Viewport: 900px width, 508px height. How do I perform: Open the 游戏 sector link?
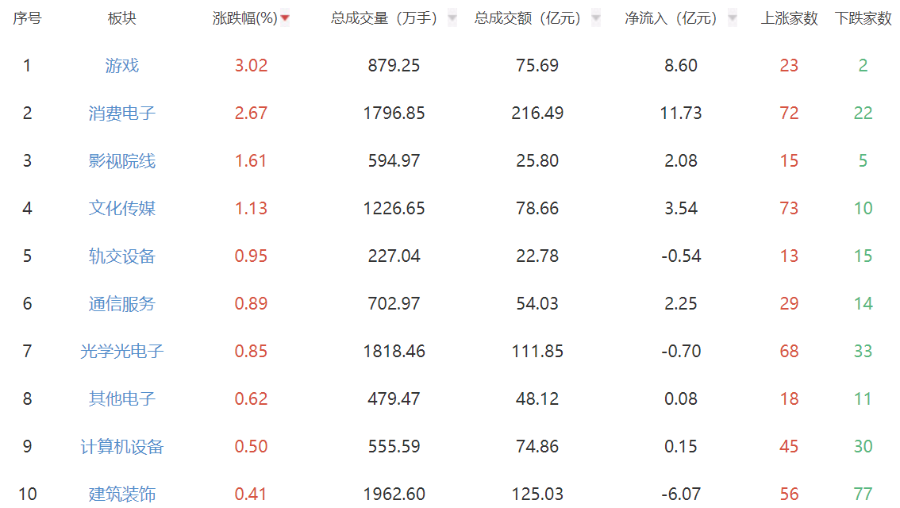coord(122,66)
